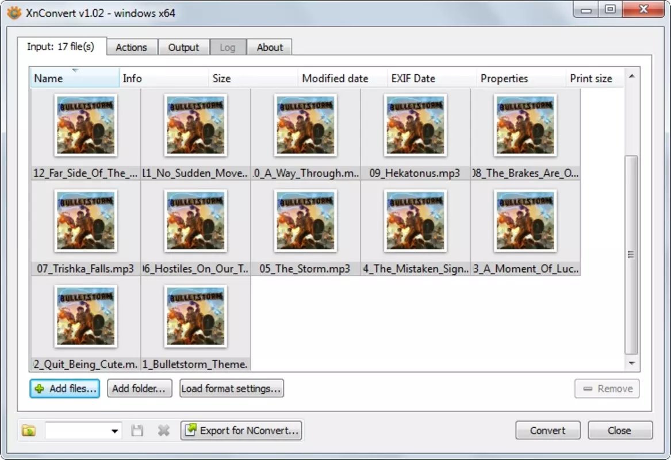Sort by EXIF Date column header
This screenshot has height=460, width=671.
click(432, 78)
